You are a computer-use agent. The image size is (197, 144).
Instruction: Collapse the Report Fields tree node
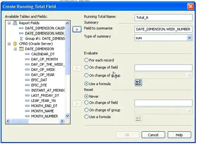click(9, 23)
